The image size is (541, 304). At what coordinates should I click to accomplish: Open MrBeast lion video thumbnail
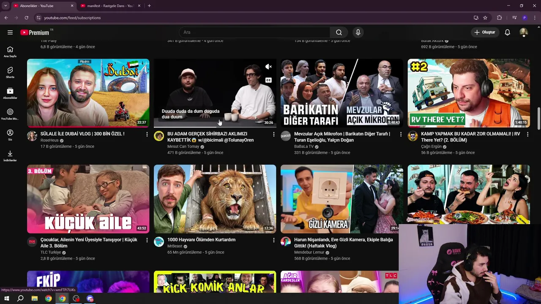(x=215, y=199)
